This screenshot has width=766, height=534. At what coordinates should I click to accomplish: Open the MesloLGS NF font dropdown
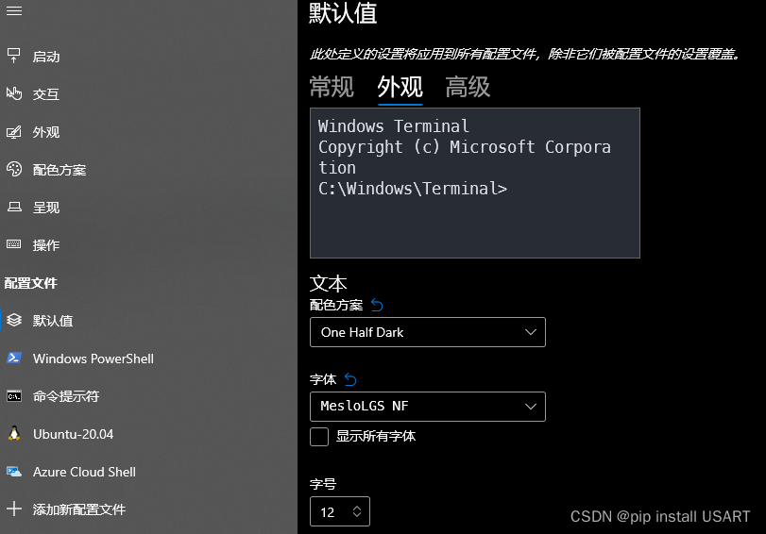pyautogui.click(x=427, y=407)
